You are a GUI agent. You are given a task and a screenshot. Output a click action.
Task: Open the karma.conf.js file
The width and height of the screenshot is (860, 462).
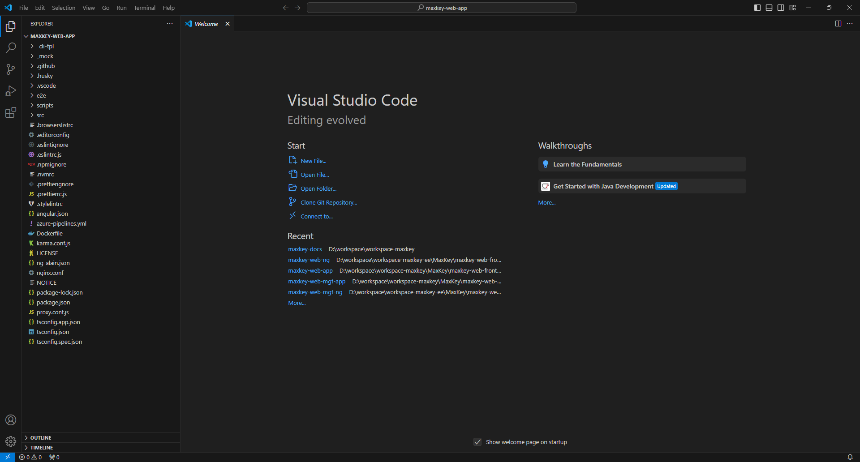(x=101, y=243)
